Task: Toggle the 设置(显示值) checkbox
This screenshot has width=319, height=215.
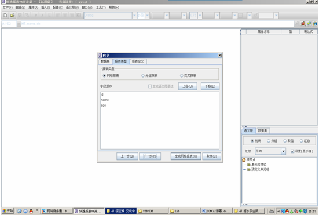Action: click(292, 151)
